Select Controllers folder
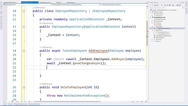 (159, 25)
